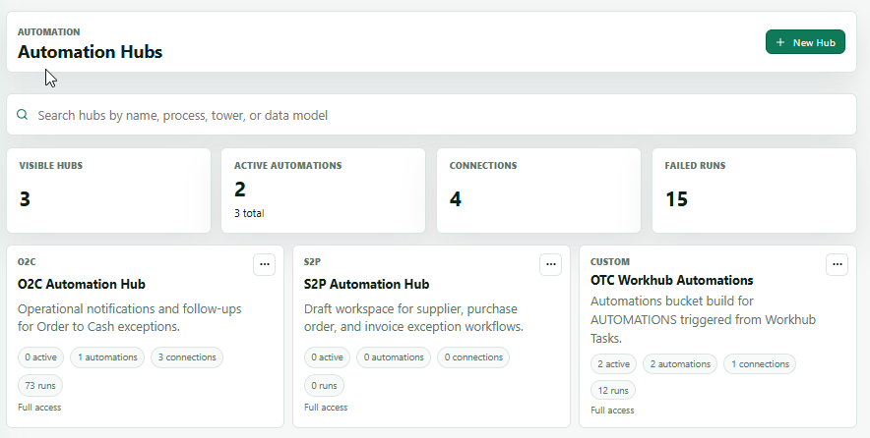Click the O2C hub description text
The height and width of the screenshot is (438, 870).
129,317
